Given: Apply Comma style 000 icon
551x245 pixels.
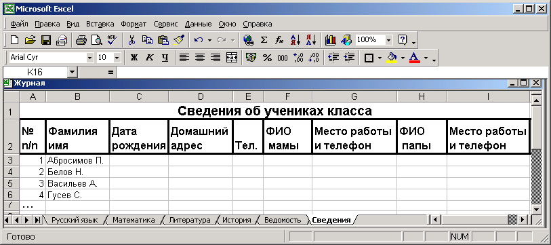Looking at the screenshot, I should pos(283,58).
